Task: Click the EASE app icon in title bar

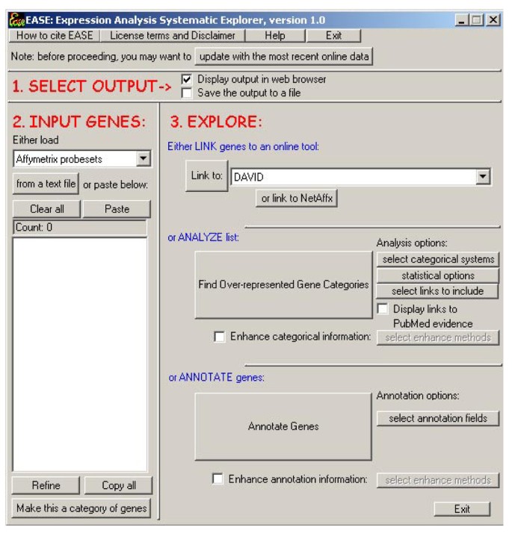Action: click(x=16, y=21)
